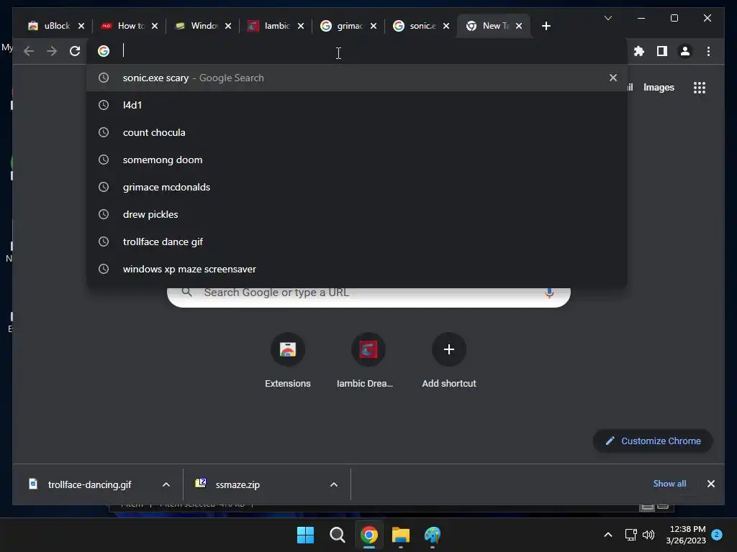Open the notification count badge
Screen dimensions: 737x552
click(x=717, y=535)
